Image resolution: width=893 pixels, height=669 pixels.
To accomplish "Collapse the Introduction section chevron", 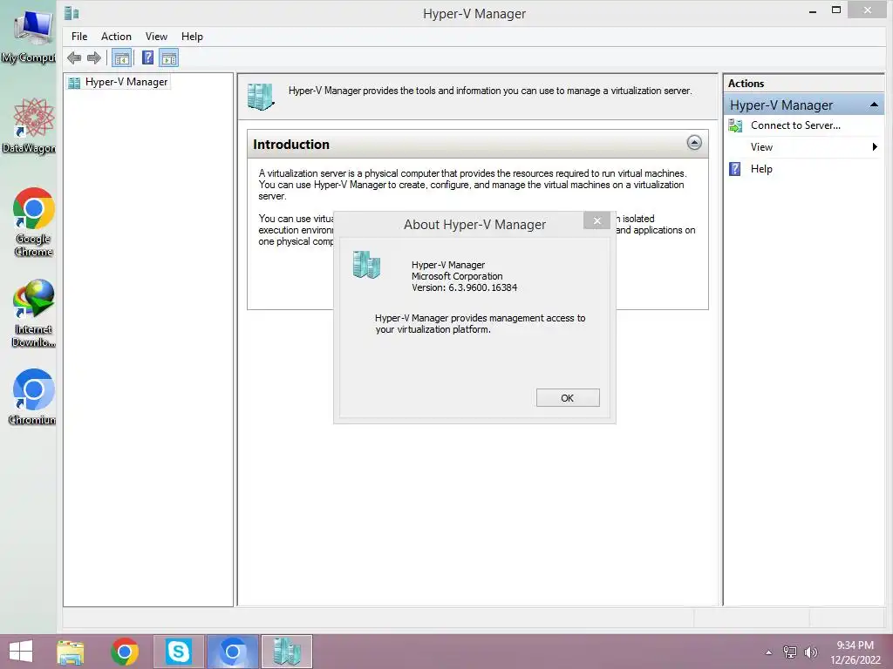I will [693, 143].
